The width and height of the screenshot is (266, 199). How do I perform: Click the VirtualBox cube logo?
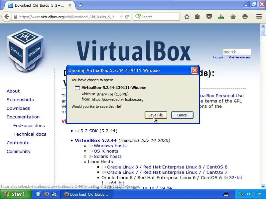[25, 50]
